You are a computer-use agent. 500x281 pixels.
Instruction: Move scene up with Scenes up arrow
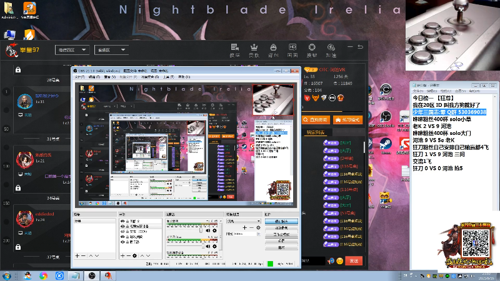coord(91,255)
